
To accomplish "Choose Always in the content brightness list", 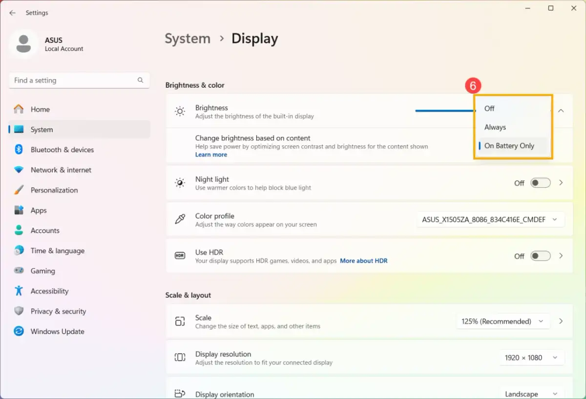I will coord(495,127).
